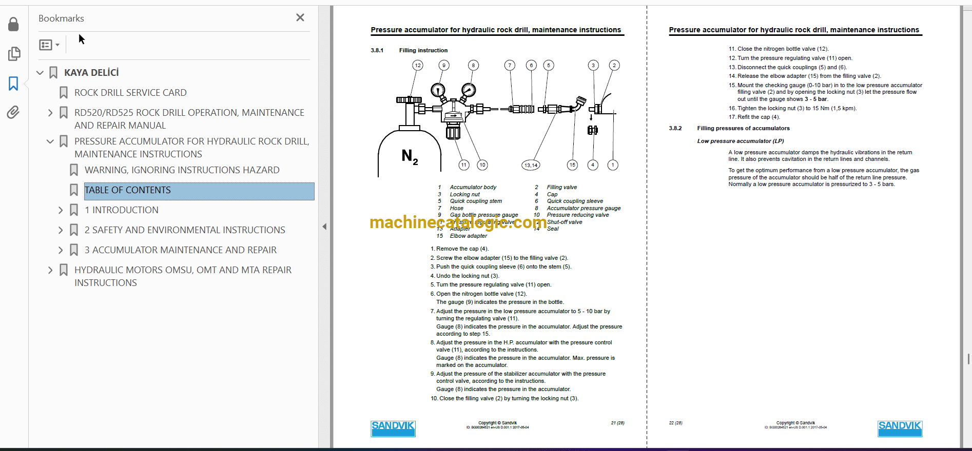Toggle the Bookmarks panel icon in the sidebar
This screenshot has height=451, width=972.
coord(14,84)
